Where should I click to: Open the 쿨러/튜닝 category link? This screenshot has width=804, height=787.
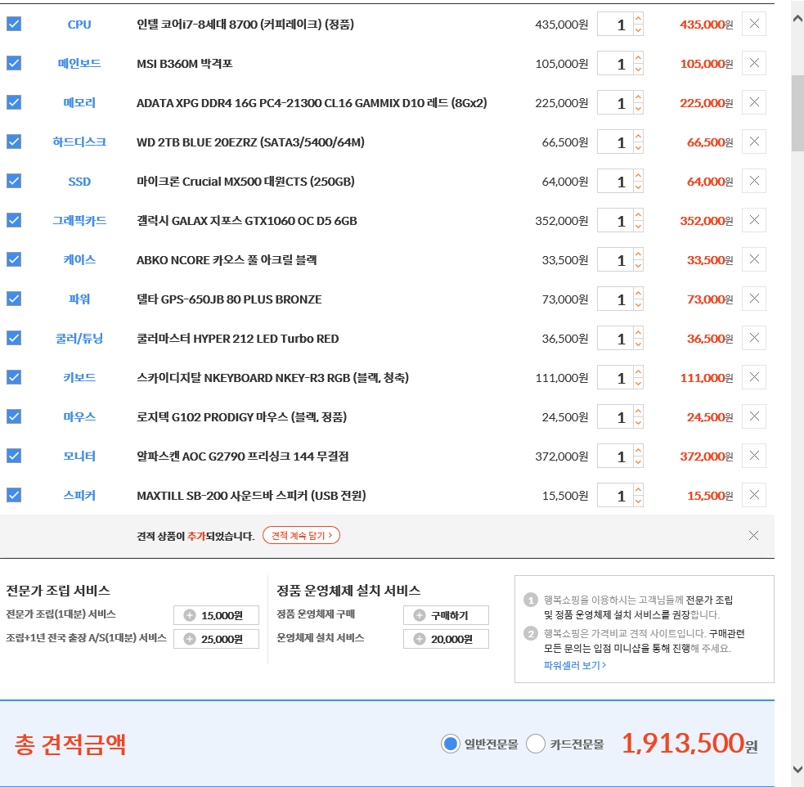(79, 339)
